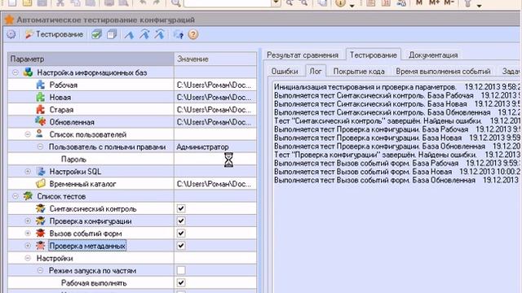Screen dimensions: 522x293
Task: Collapse Список пользователей node
Action: (28, 134)
